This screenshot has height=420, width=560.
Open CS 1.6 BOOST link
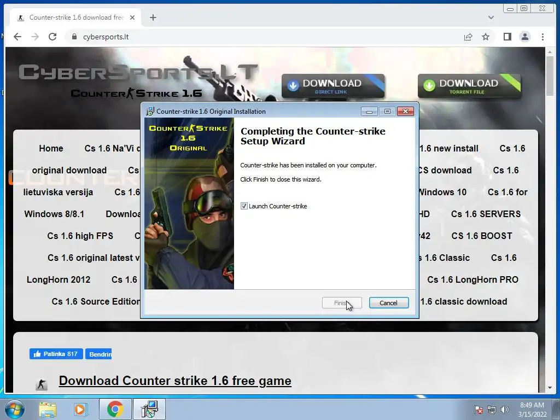(x=481, y=236)
